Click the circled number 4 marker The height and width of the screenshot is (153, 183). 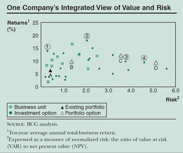point(144,58)
